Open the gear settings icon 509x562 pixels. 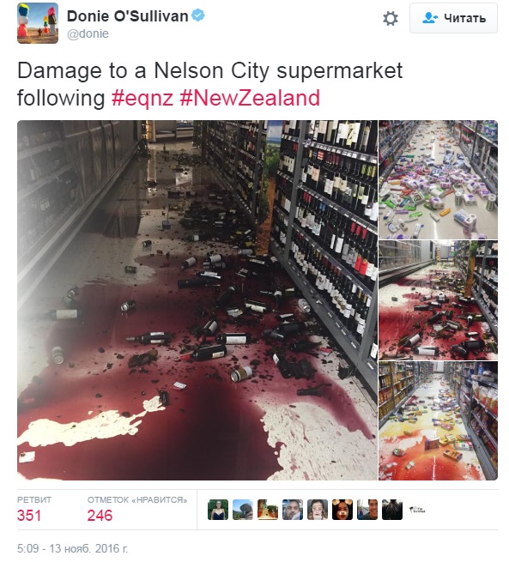coord(391,18)
